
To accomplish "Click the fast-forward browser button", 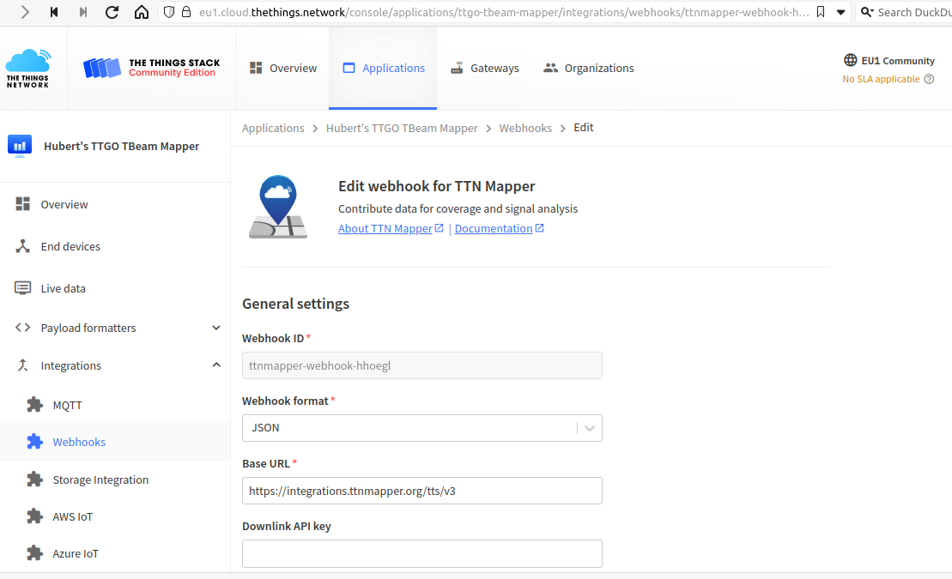I will coord(83,12).
